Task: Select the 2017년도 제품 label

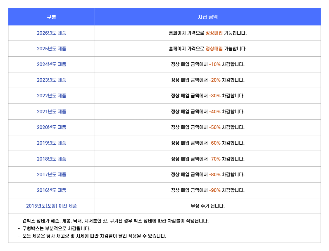Action: 51,174
